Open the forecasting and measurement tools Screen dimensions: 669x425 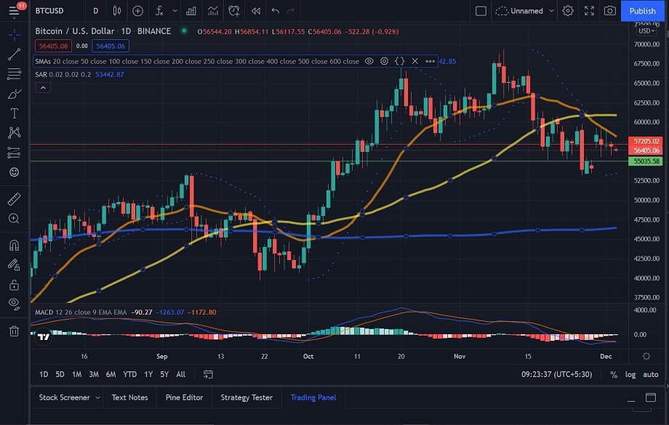(x=14, y=152)
